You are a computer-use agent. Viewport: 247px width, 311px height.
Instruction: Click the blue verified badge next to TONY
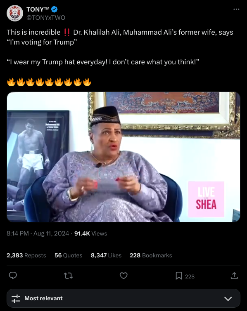(x=55, y=9)
